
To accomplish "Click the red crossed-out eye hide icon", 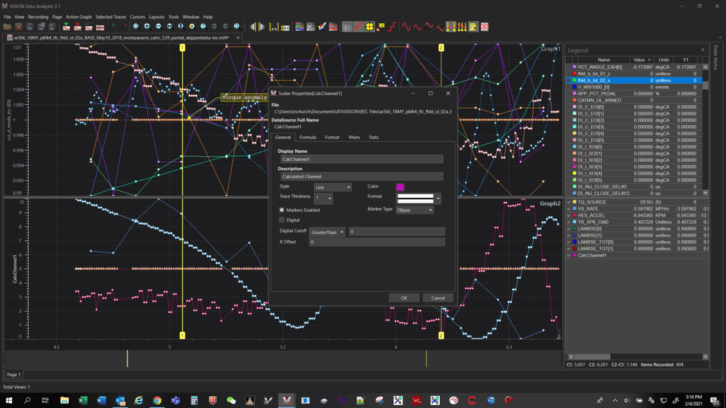I will point(485,27).
